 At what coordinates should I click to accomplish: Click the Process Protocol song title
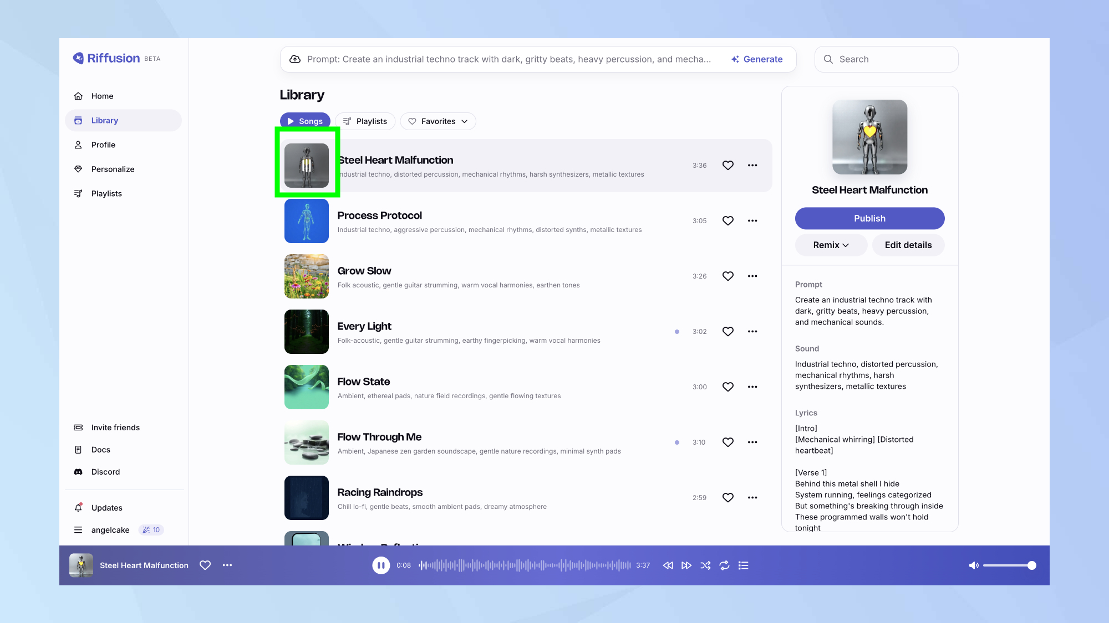click(380, 215)
